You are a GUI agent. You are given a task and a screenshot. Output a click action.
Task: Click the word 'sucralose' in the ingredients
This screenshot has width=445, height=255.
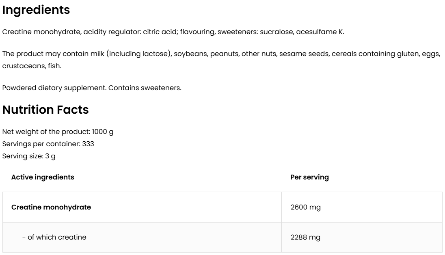point(279,32)
